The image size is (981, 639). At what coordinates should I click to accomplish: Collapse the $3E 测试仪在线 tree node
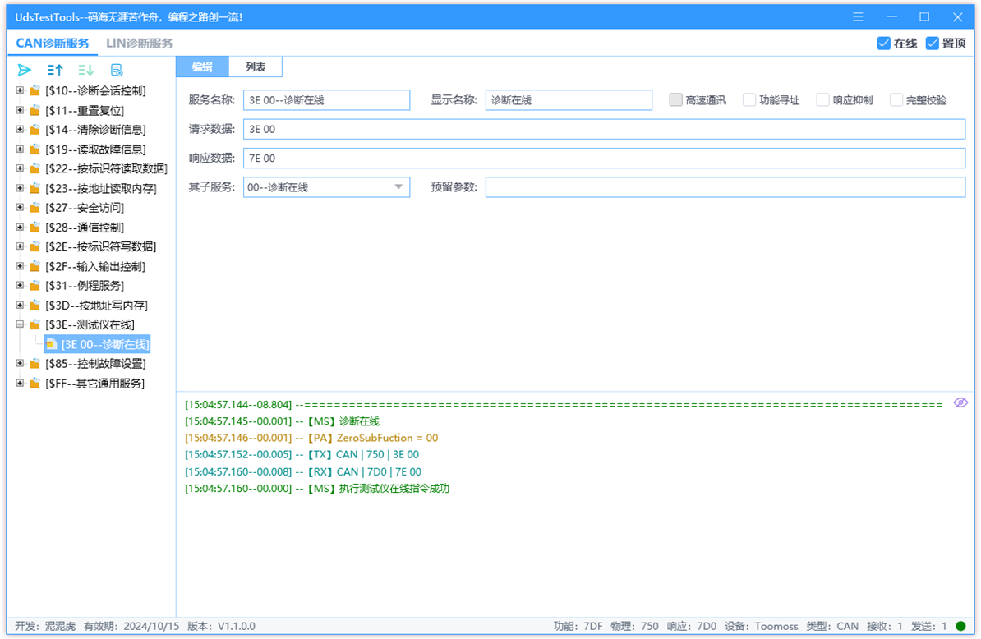point(20,324)
